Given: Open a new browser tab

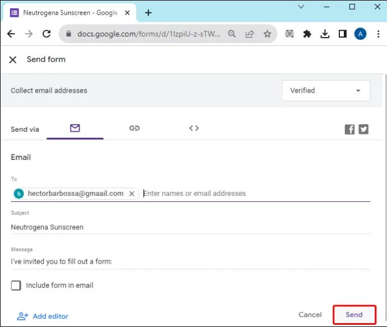Looking at the screenshot, I should click(x=148, y=12).
